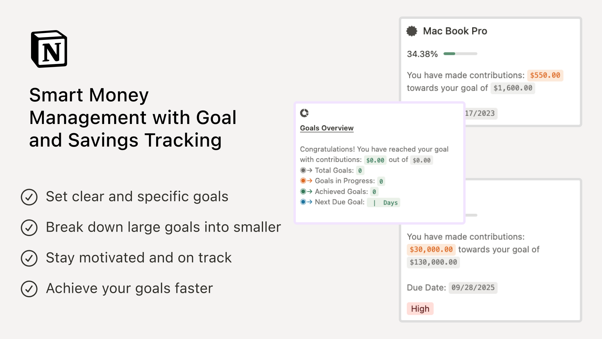Click the blue Next Due Goal bullet
The height and width of the screenshot is (339, 602).
[303, 202]
